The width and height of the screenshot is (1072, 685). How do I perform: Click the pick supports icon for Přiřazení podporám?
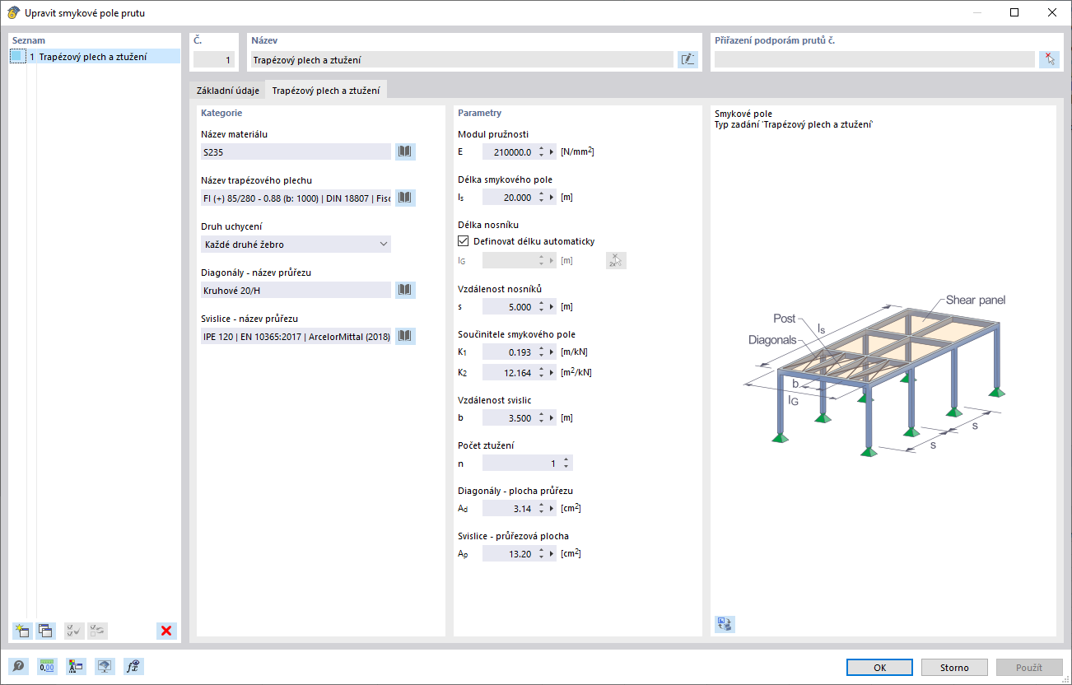1049,59
